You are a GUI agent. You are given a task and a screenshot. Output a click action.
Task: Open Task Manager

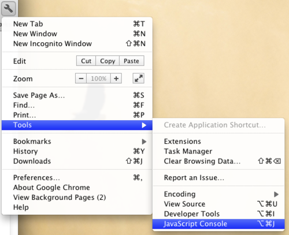pyautogui.click(x=218, y=151)
